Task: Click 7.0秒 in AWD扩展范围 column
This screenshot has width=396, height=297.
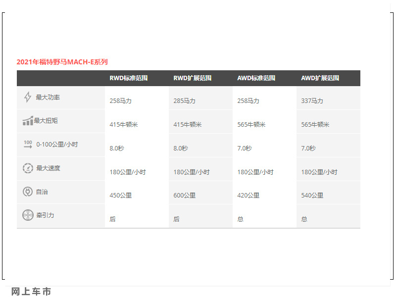Action: pos(308,148)
